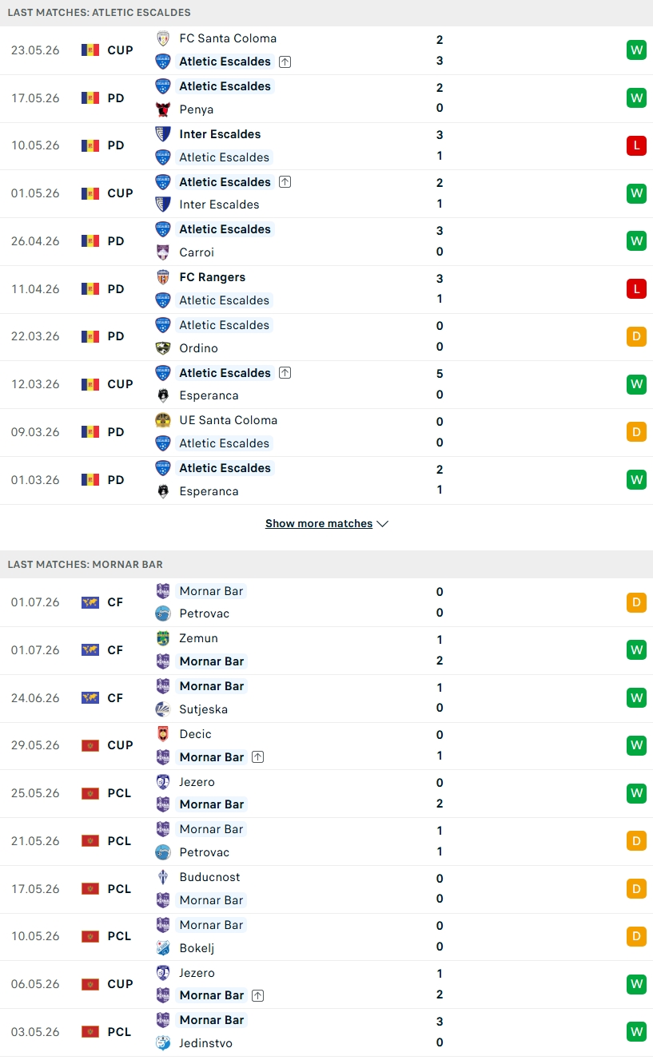Open the Carroi team link
Viewport: 653px width, 1060px height.
coord(197,252)
